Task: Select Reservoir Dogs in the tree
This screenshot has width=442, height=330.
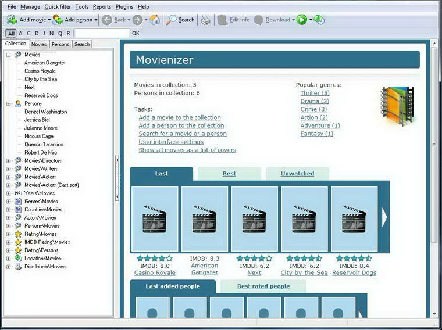Action: [41, 95]
